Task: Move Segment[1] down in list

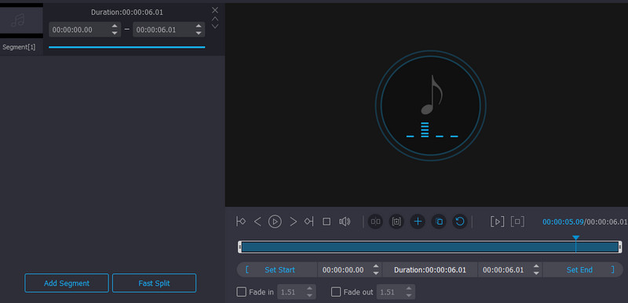Action: tap(215, 27)
